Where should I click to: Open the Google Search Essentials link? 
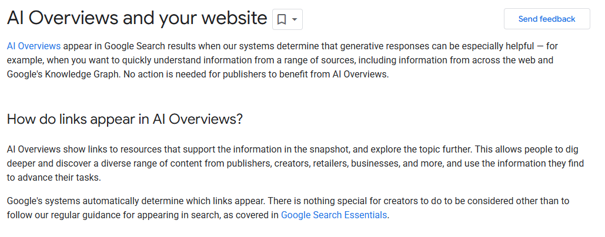(334, 215)
